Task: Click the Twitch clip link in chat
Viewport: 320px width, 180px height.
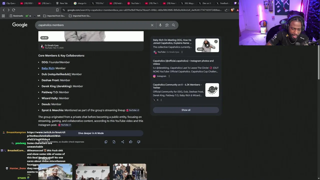Action: [46, 136]
